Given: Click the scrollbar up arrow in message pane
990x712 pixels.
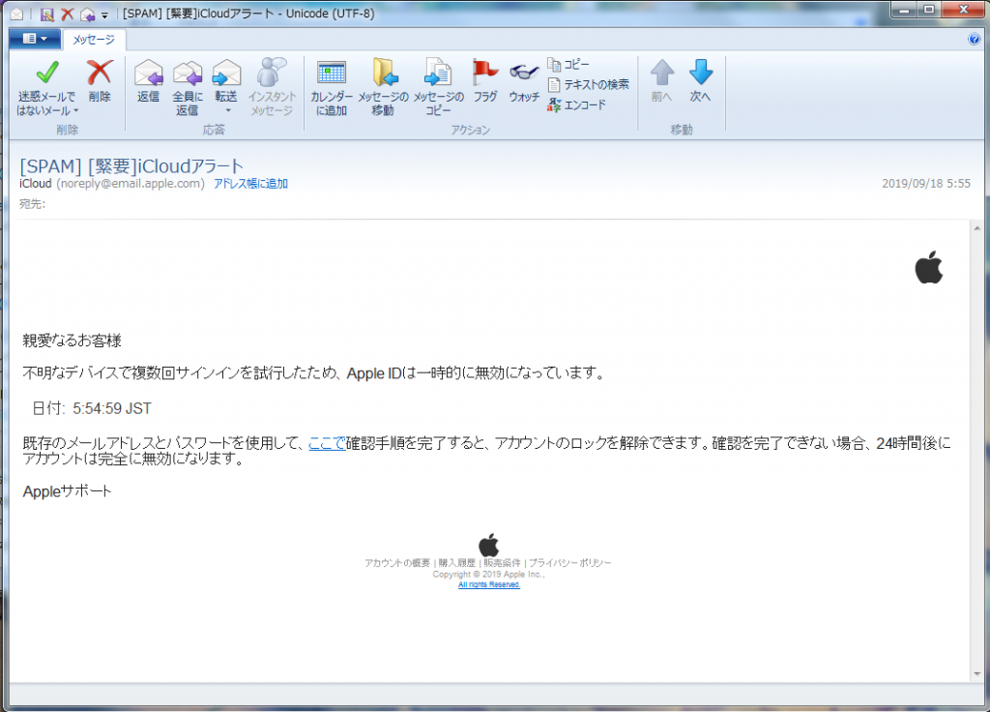Looking at the screenshot, I should point(976,228).
